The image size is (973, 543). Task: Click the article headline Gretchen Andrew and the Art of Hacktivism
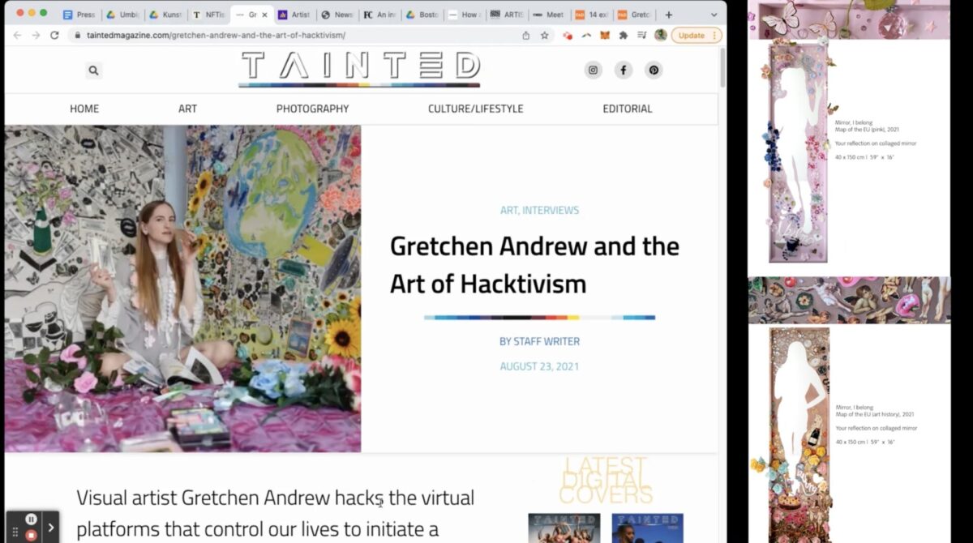(x=534, y=265)
